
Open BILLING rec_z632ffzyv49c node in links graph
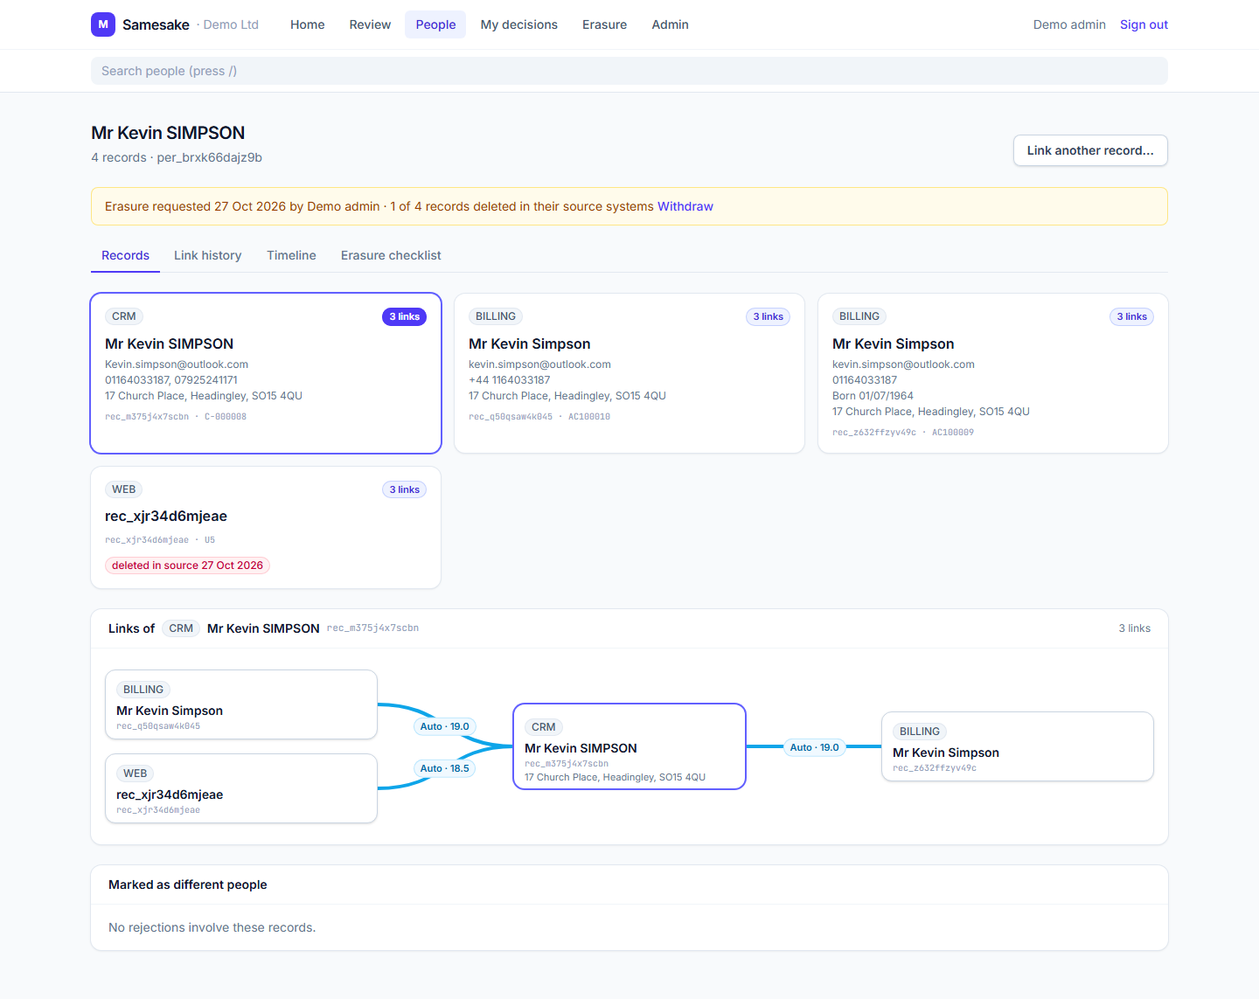tap(1018, 746)
